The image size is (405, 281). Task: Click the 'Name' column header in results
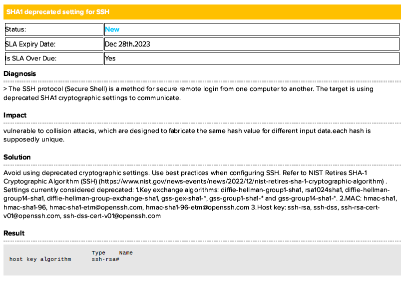[126, 252]
